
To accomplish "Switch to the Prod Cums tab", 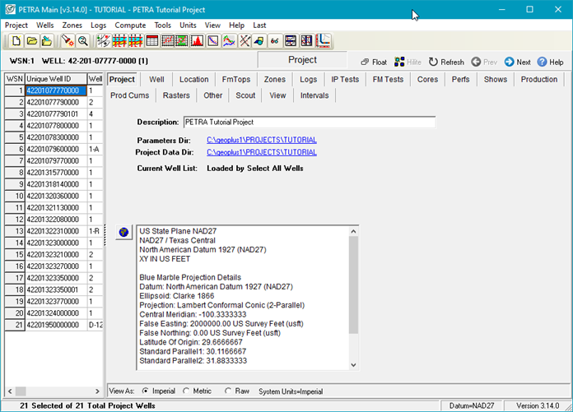I will (x=130, y=95).
